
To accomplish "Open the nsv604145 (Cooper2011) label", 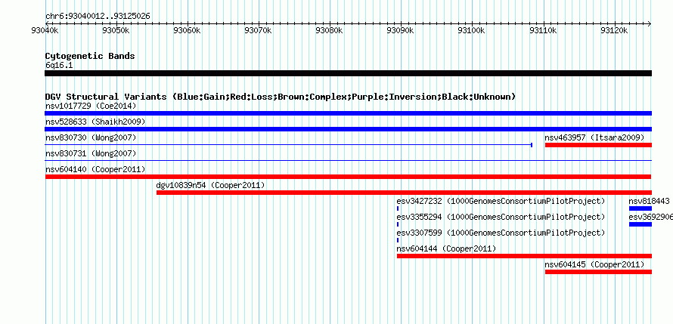I will [x=594, y=264].
